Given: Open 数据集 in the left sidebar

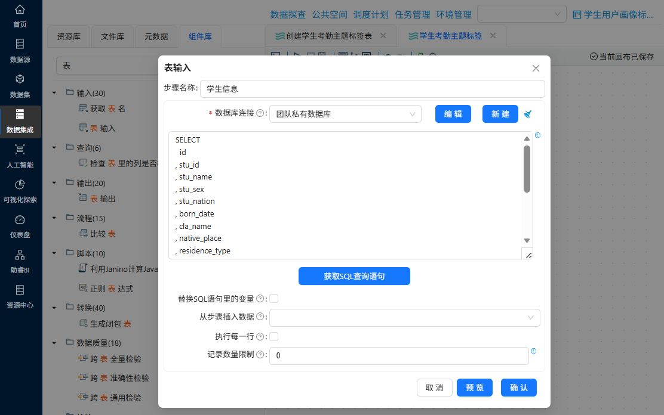Looking at the screenshot, I should 20,86.
